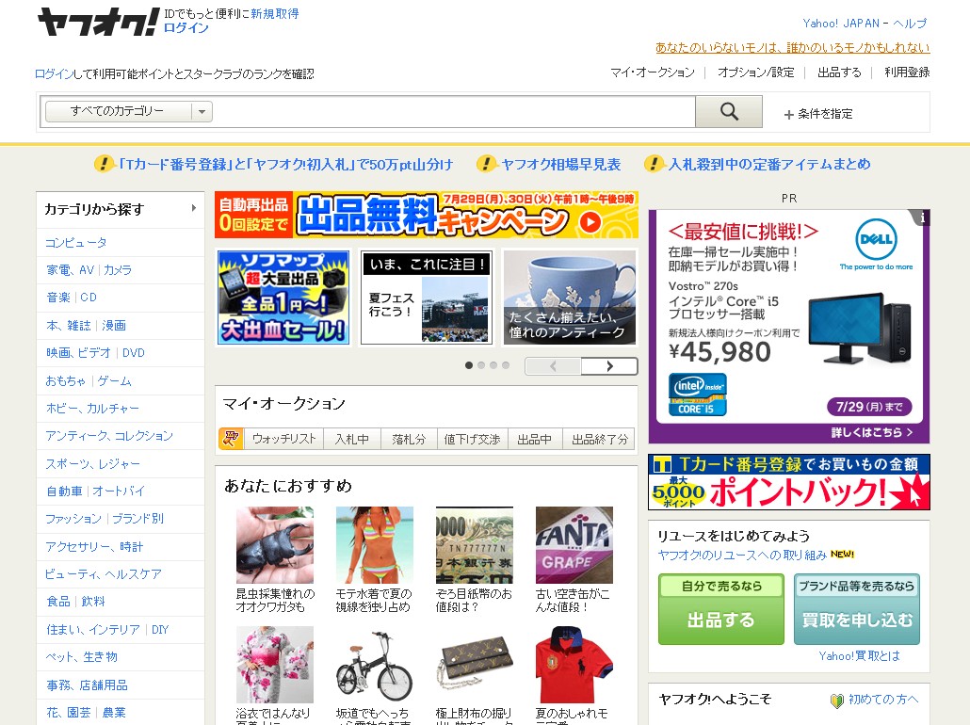This screenshot has height=725, width=970.
Task: Open the ウォッチリスト tab
Action: [x=284, y=439]
